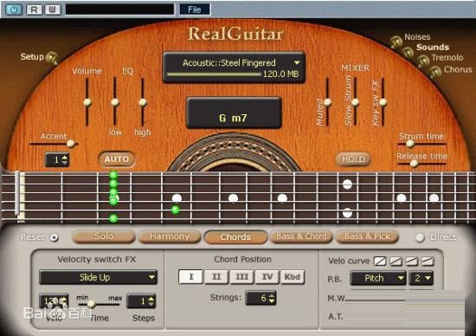The height and width of the screenshot is (336, 476).
Task: Open the Setup knob switch
Action: 52,58
